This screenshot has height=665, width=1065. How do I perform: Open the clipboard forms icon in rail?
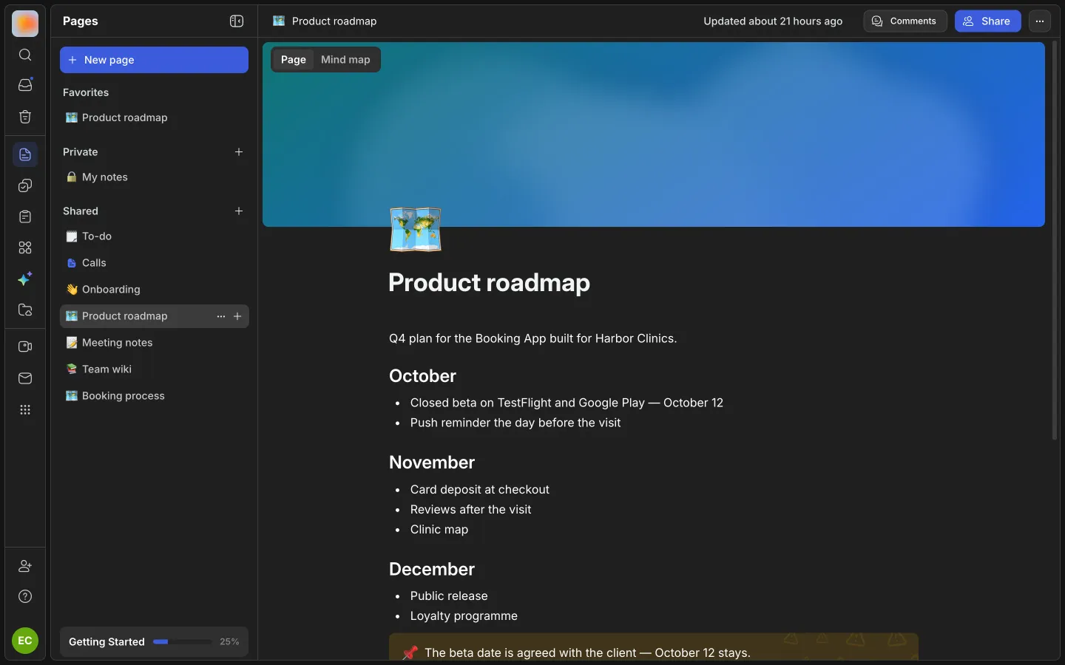25,216
